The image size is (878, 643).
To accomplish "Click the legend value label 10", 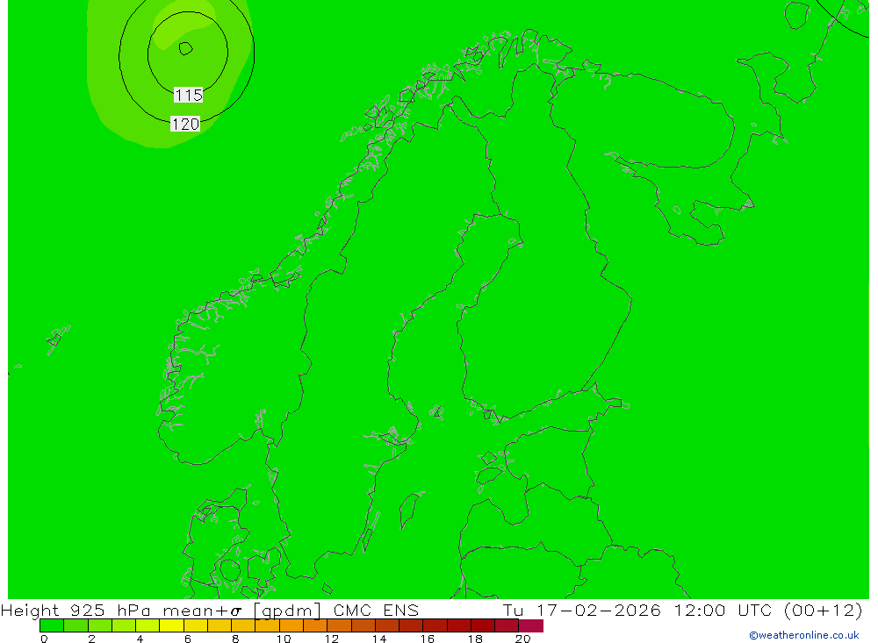I will coord(284,639).
